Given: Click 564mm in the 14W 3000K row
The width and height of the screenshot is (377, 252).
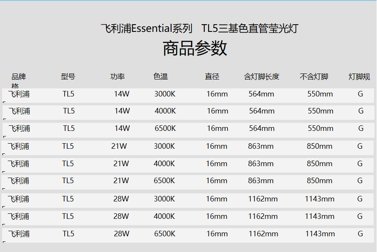Looking at the screenshot, I should [261, 94].
